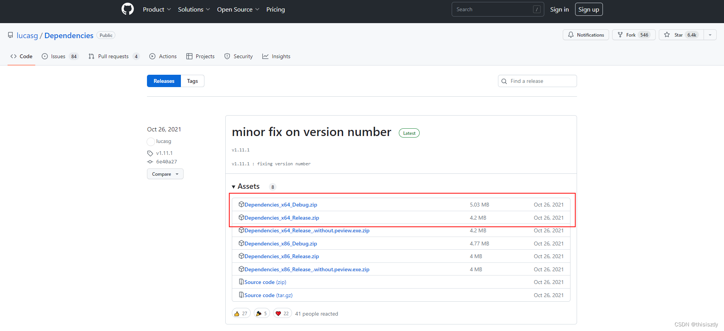Open the Compare dropdown
The width and height of the screenshot is (724, 331).
[x=165, y=174]
